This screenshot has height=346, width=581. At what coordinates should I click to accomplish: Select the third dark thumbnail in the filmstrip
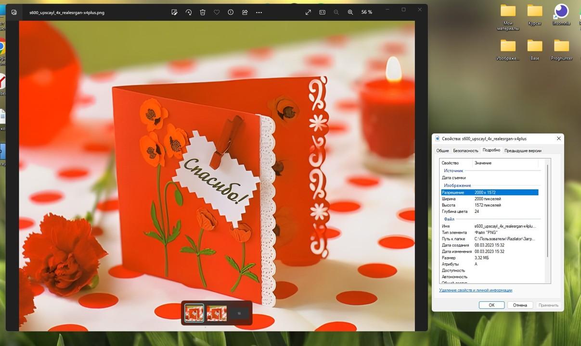(239, 313)
